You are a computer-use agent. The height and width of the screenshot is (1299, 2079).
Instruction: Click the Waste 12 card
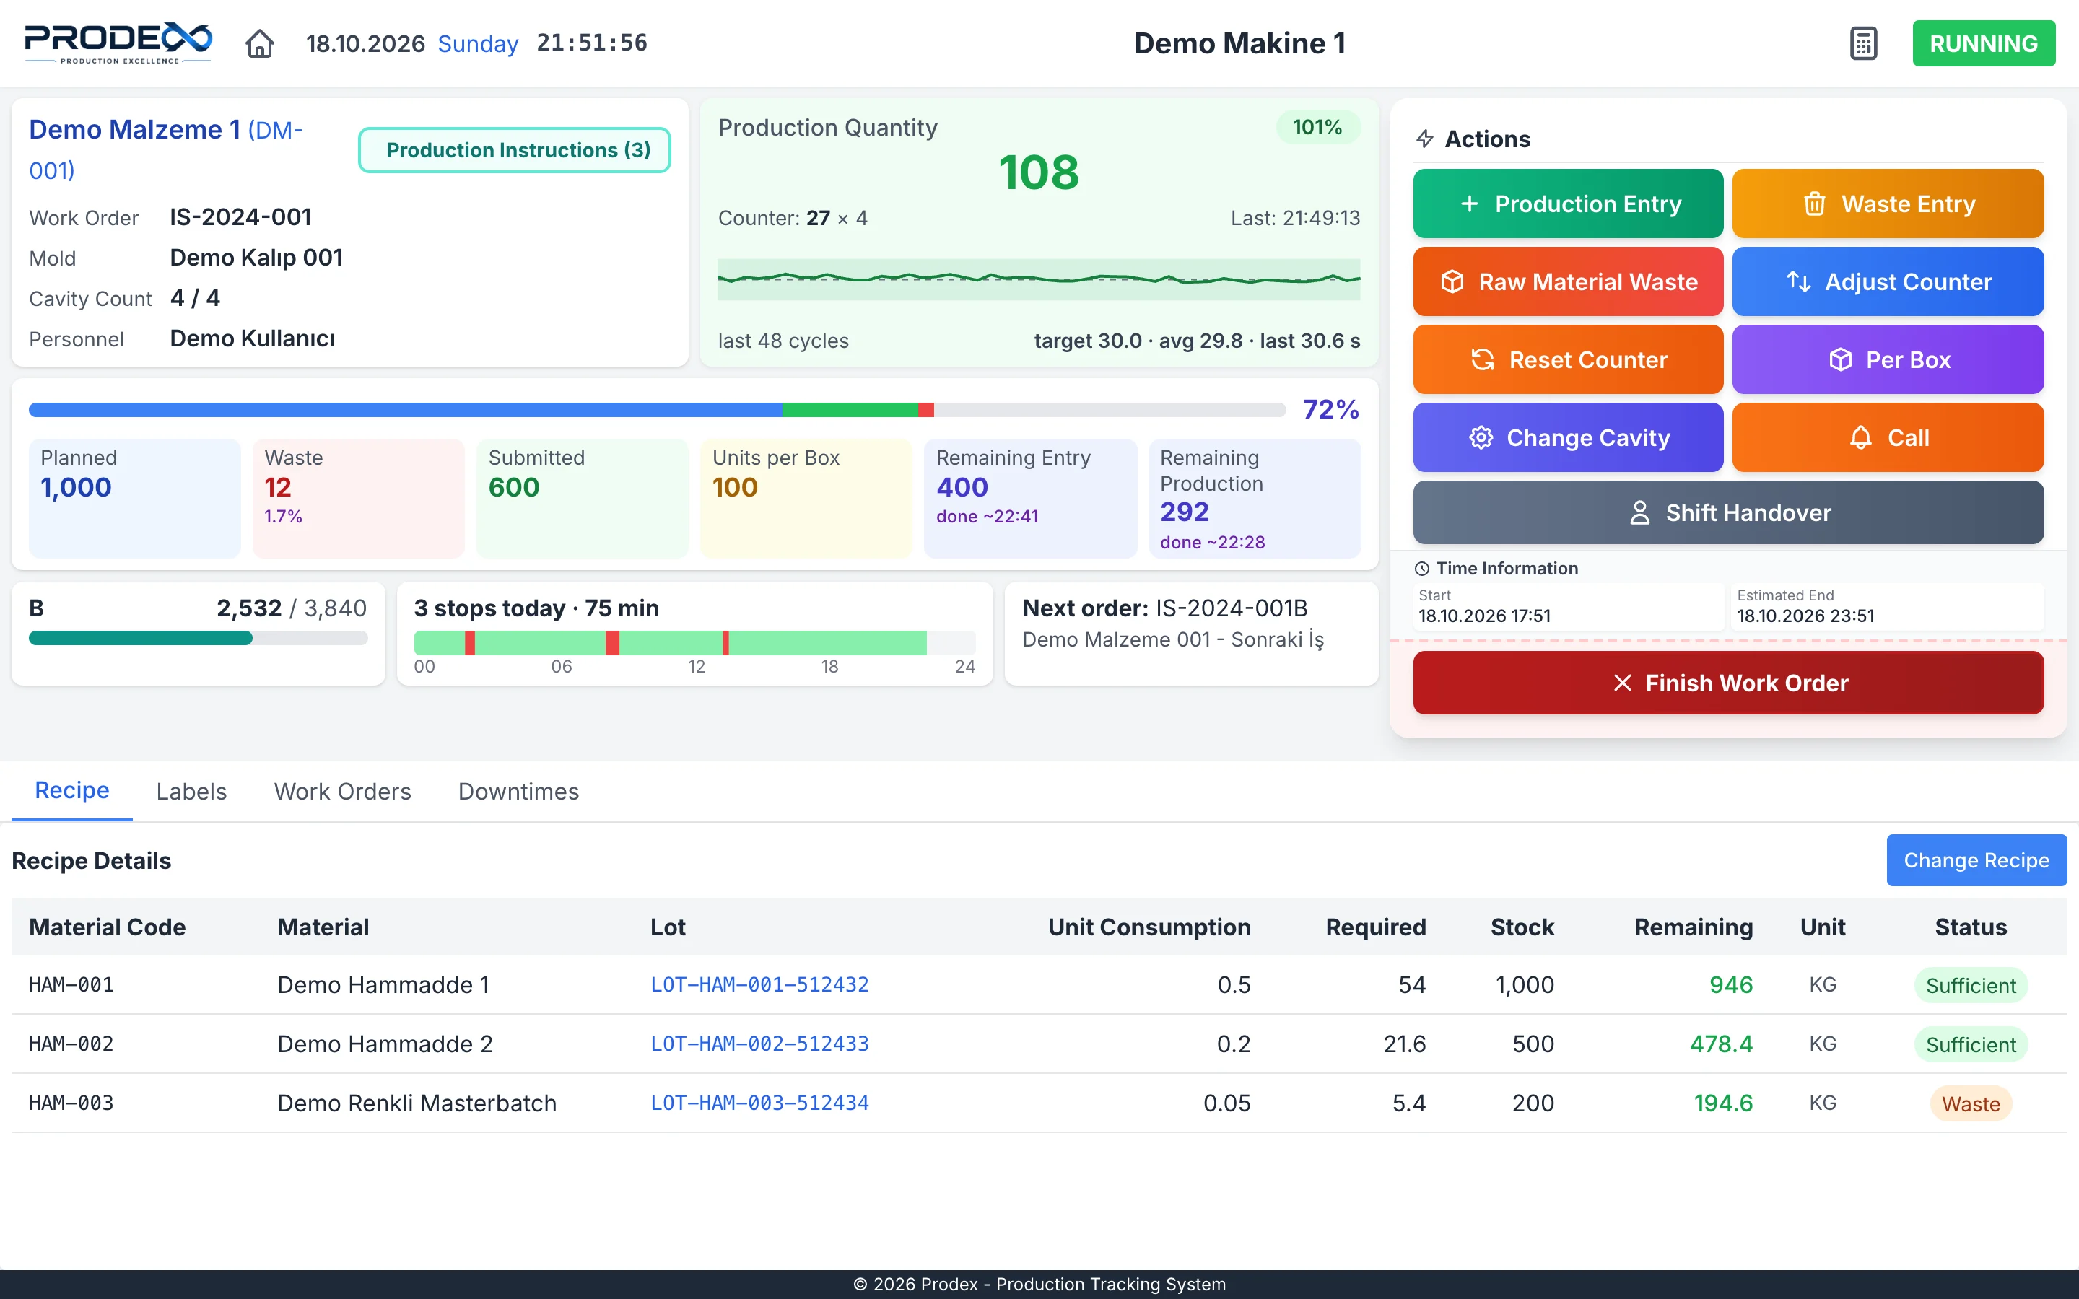tap(358, 498)
